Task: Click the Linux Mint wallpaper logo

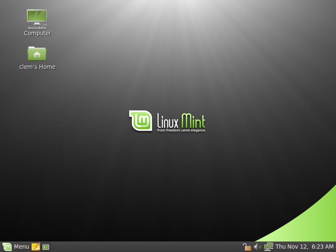Action: tap(167, 121)
